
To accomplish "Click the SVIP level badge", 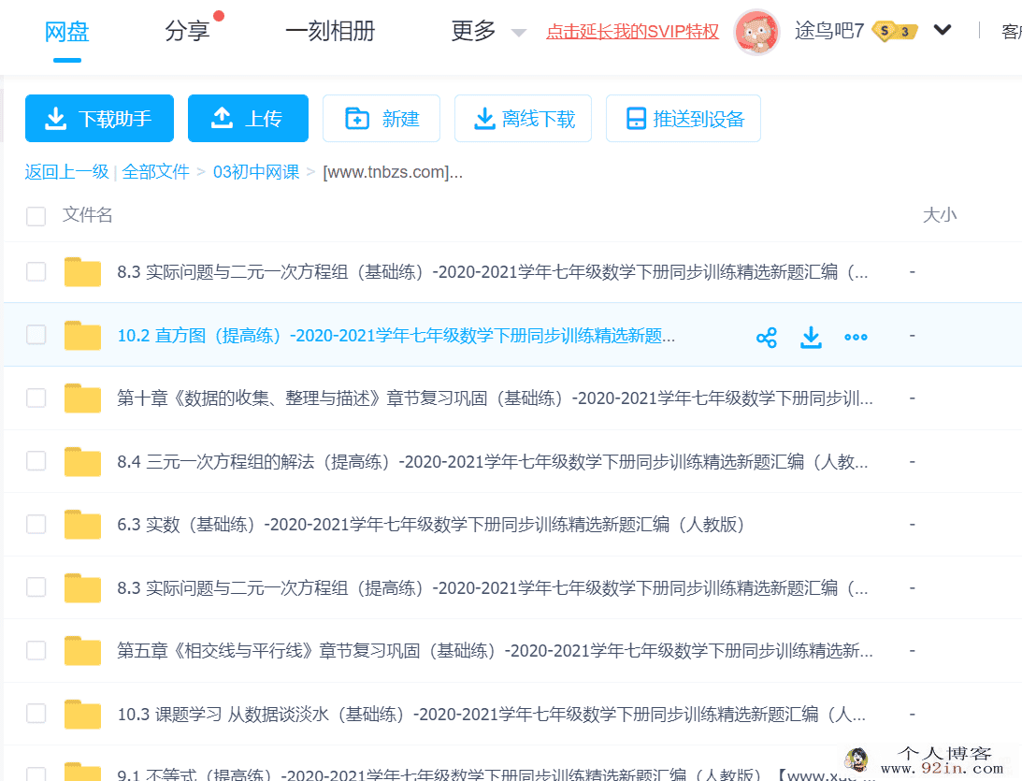I will (x=895, y=31).
